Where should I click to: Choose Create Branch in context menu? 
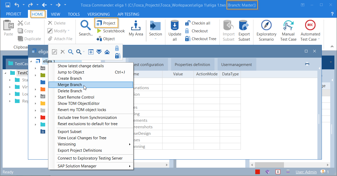pos(70,78)
